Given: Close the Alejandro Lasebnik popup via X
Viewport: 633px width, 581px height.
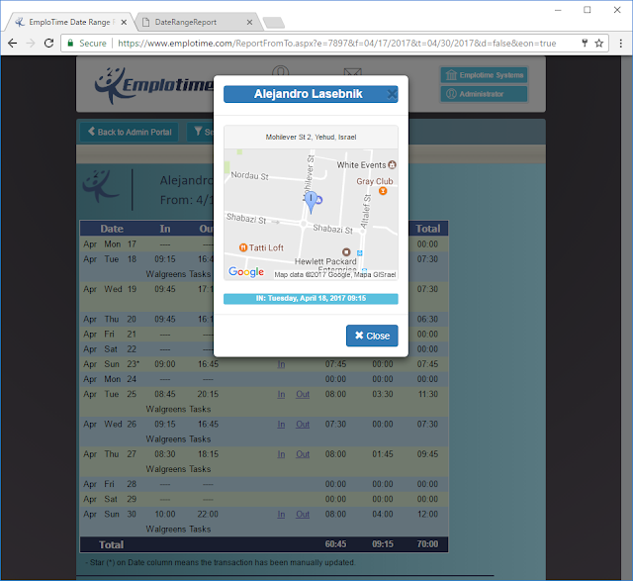Looking at the screenshot, I should (392, 95).
